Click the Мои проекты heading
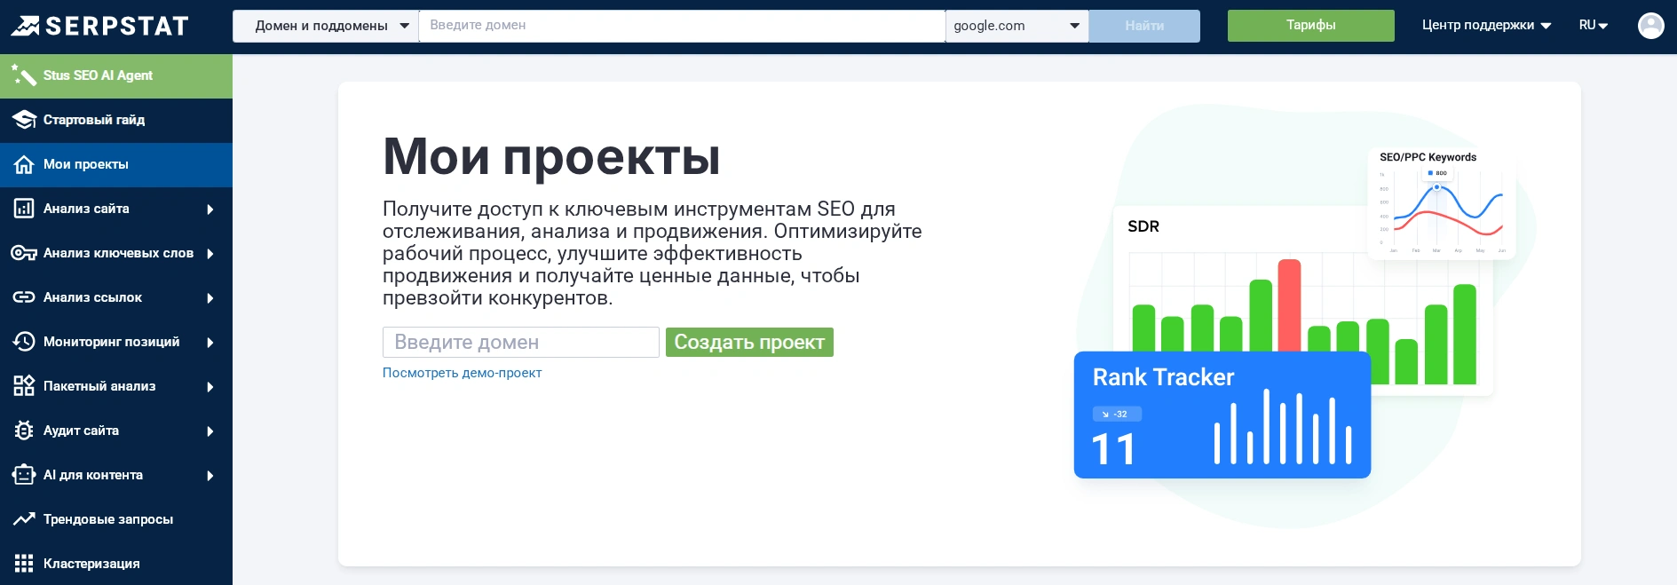Image resolution: width=1677 pixels, height=585 pixels. coord(551,156)
